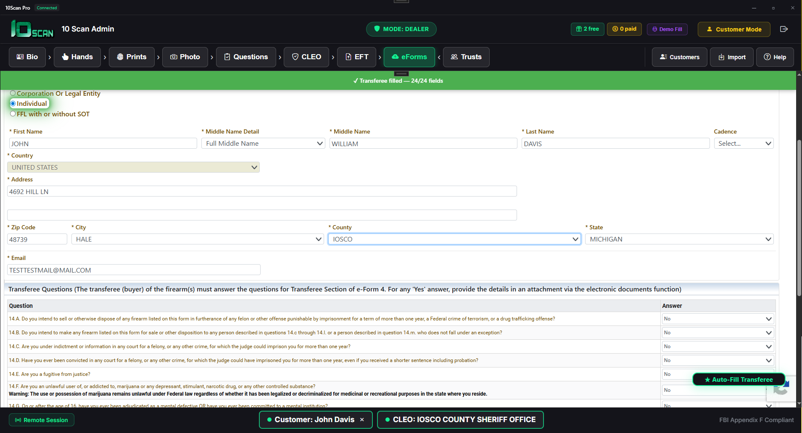The height and width of the screenshot is (433, 802).
Task: Open the Photo tab
Action: click(x=185, y=57)
